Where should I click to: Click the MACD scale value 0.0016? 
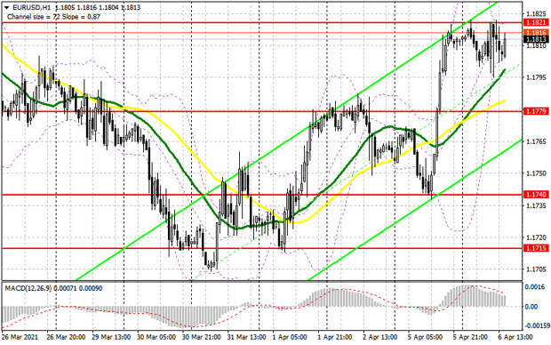click(x=535, y=287)
